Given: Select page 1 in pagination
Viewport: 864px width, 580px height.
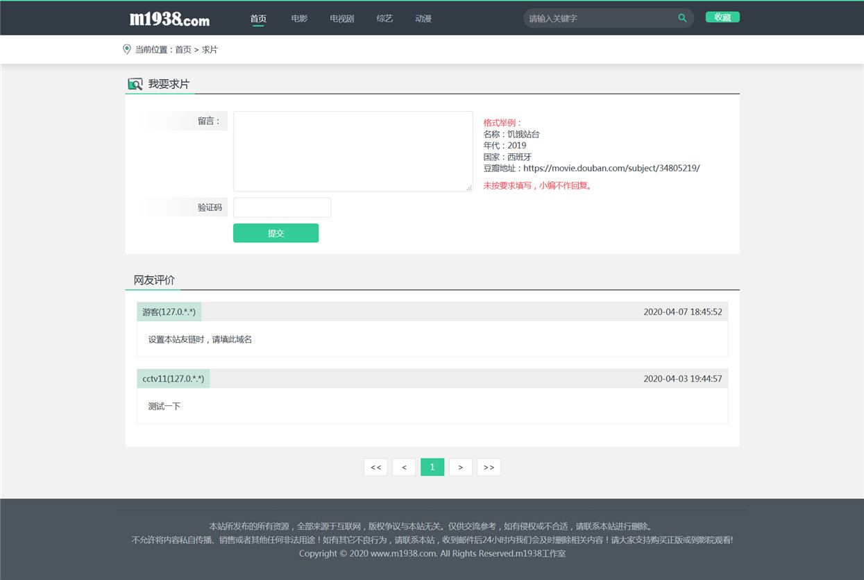Looking at the screenshot, I should [432, 467].
